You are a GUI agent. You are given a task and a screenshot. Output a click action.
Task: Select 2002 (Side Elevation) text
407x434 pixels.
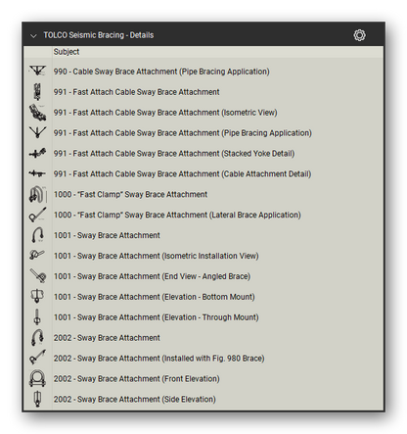pyautogui.click(x=135, y=400)
